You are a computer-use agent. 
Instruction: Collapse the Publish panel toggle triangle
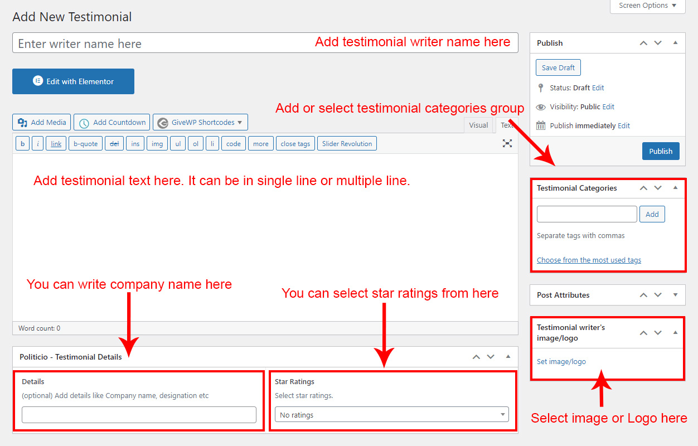675,43
